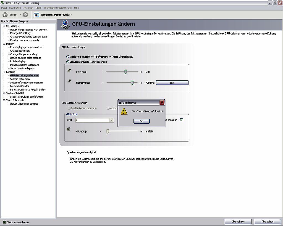Open the Benutzerdefinierte Ansicht view grid icon
This screenshot has width=283, height=226.
tap(37, 15)
